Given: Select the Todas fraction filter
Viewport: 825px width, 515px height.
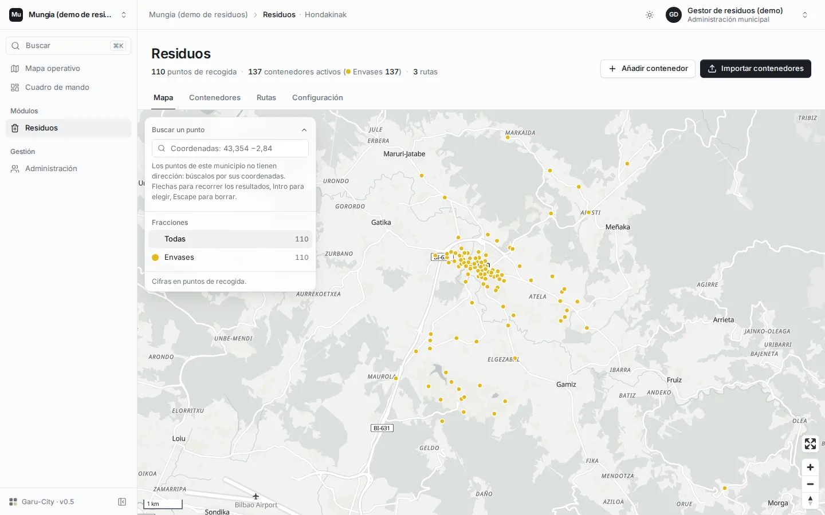Looking at the screenshot, I should pyautogui.click(x=230, y=239).
